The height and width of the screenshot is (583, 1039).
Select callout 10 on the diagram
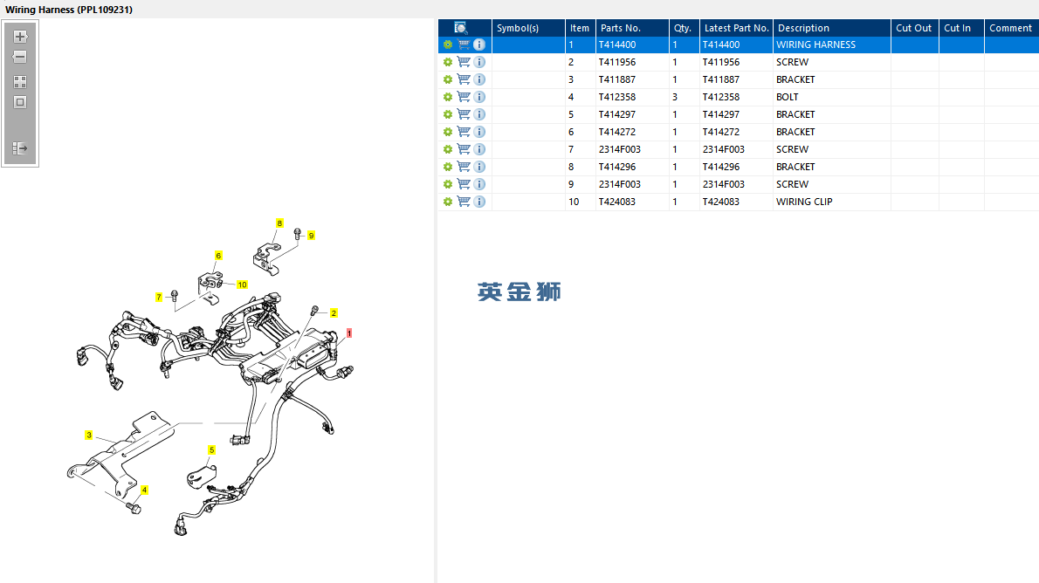[243, 285]
